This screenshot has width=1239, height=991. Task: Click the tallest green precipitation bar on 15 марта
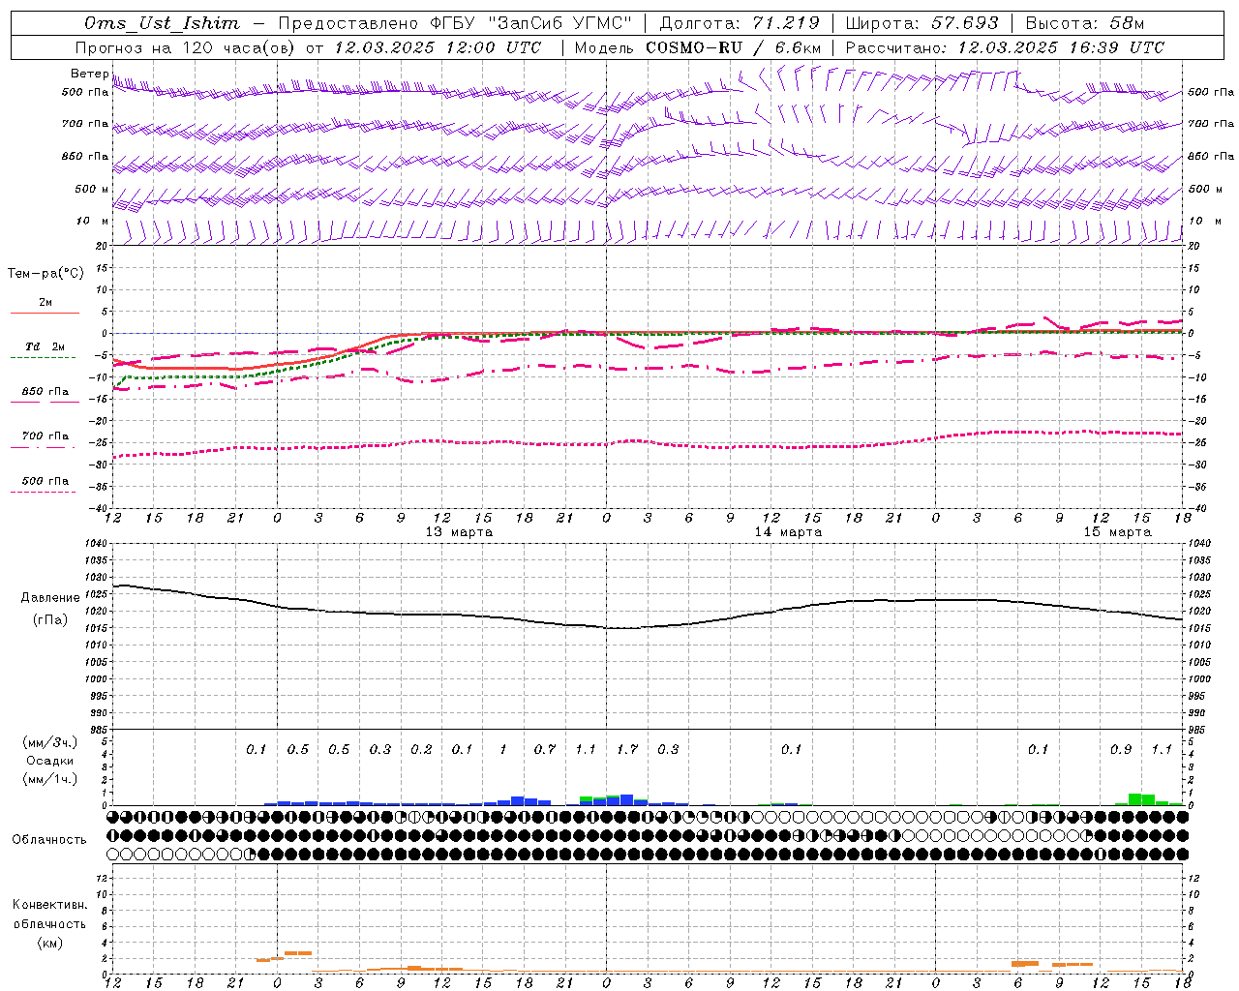tap(1134, 799)
